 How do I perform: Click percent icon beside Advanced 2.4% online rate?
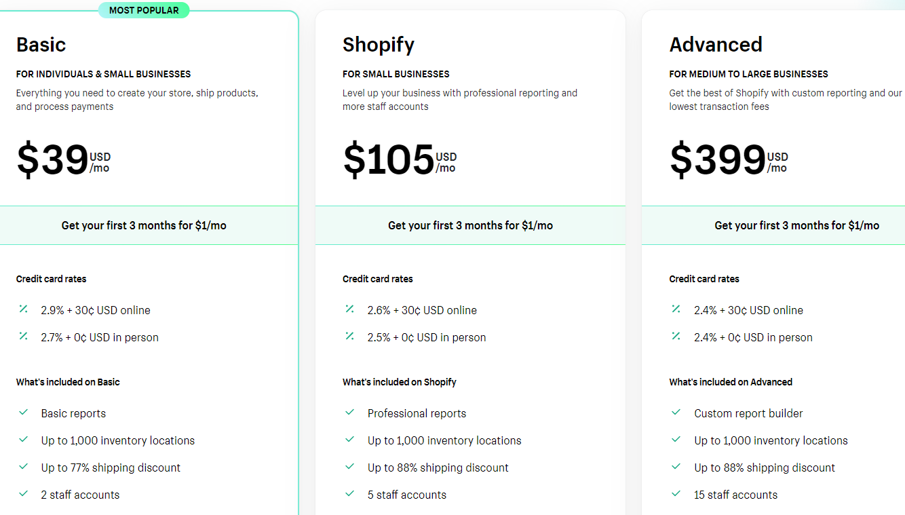(676, 309)
